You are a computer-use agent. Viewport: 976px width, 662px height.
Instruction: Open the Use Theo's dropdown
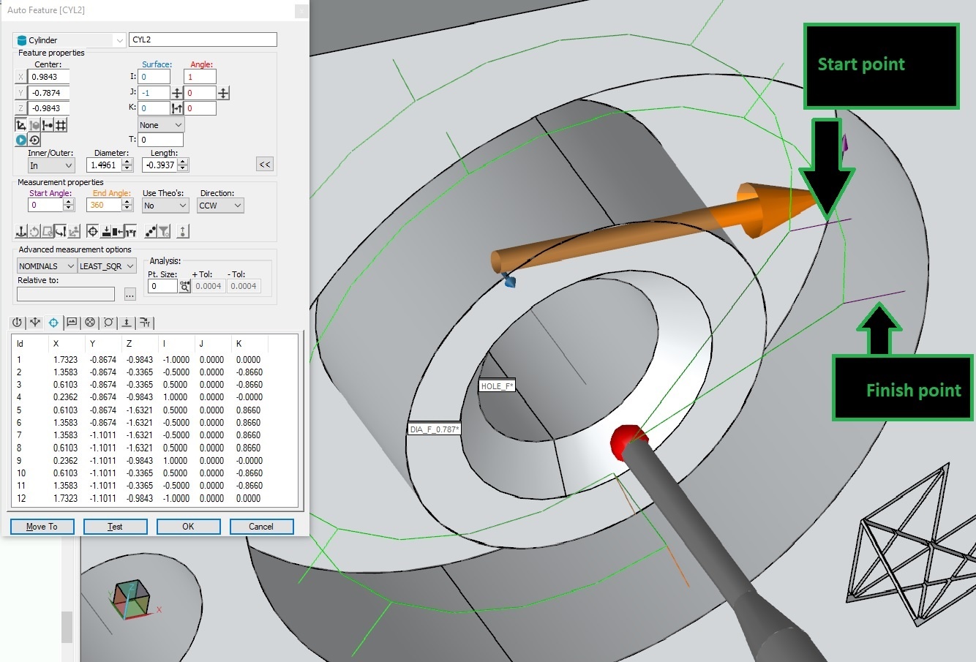pos(165,206)
